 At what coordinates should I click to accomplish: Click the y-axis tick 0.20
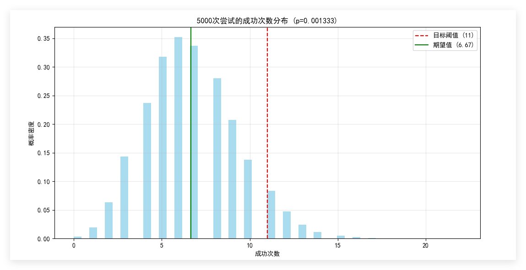pyautogui.click(x=43, y=124)
